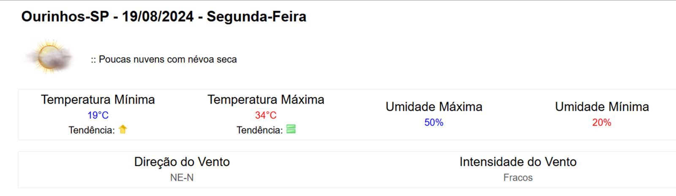Viewport: 676px width, 196px height.
Task: Click the sun and clouds weather icon
Action: [49, 57]
